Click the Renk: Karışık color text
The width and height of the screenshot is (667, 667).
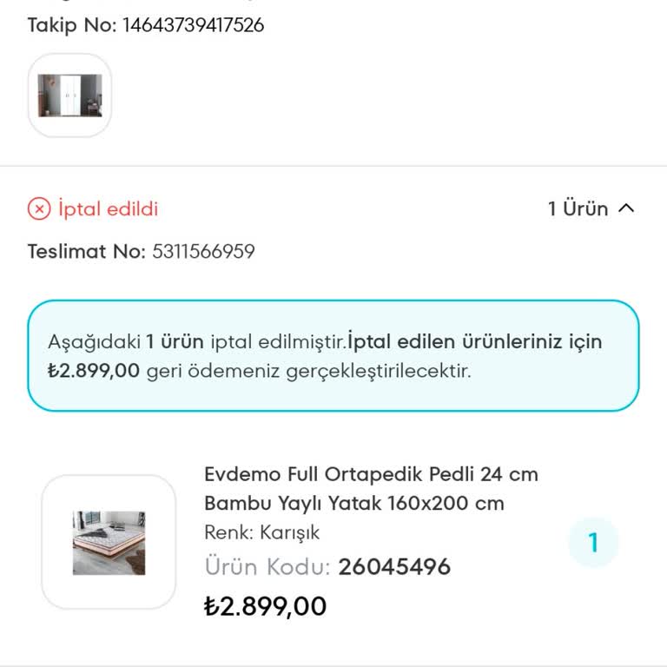(x=262, y=532)
